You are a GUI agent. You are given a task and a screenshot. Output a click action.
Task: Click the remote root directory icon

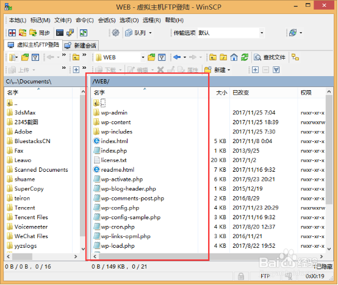[223, 57]
